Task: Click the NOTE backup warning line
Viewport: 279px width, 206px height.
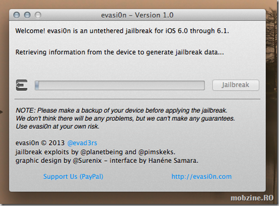Action: [x=121, y=111]
